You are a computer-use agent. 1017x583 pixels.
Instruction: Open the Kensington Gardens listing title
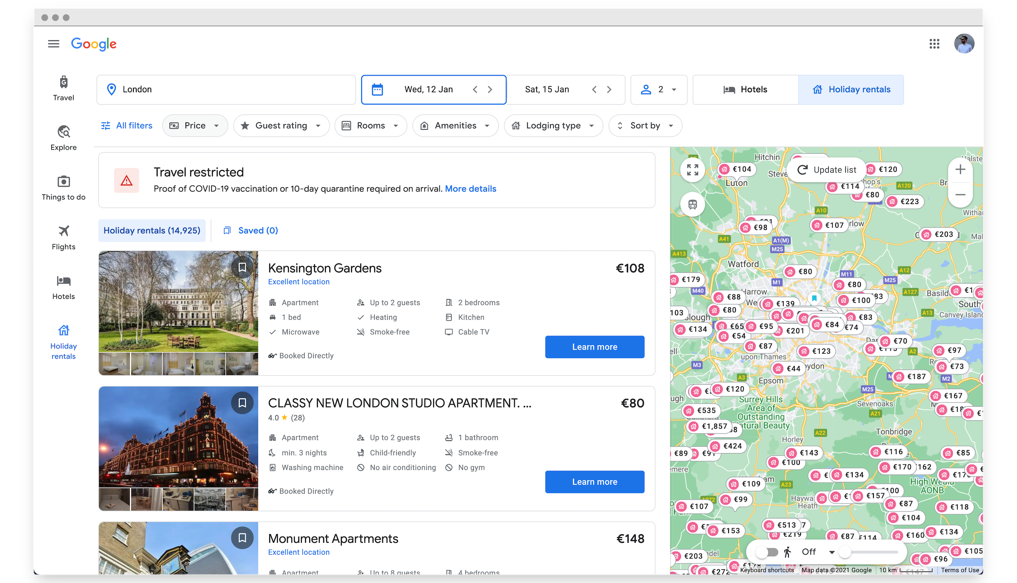point(325,268)
